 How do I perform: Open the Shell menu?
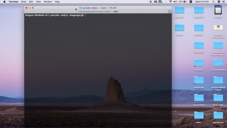click(23, 2)
